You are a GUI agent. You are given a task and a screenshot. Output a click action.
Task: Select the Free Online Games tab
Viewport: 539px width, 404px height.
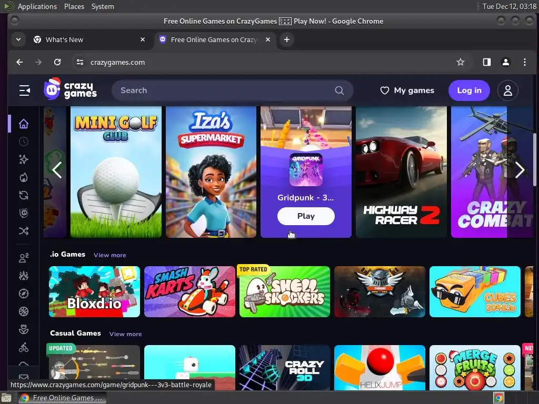(215, 39)
